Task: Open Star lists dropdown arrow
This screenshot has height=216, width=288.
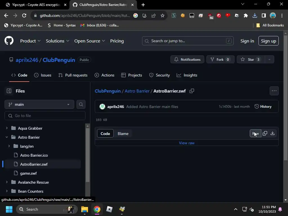Action: pyautogui.click(x=269, y=60)
